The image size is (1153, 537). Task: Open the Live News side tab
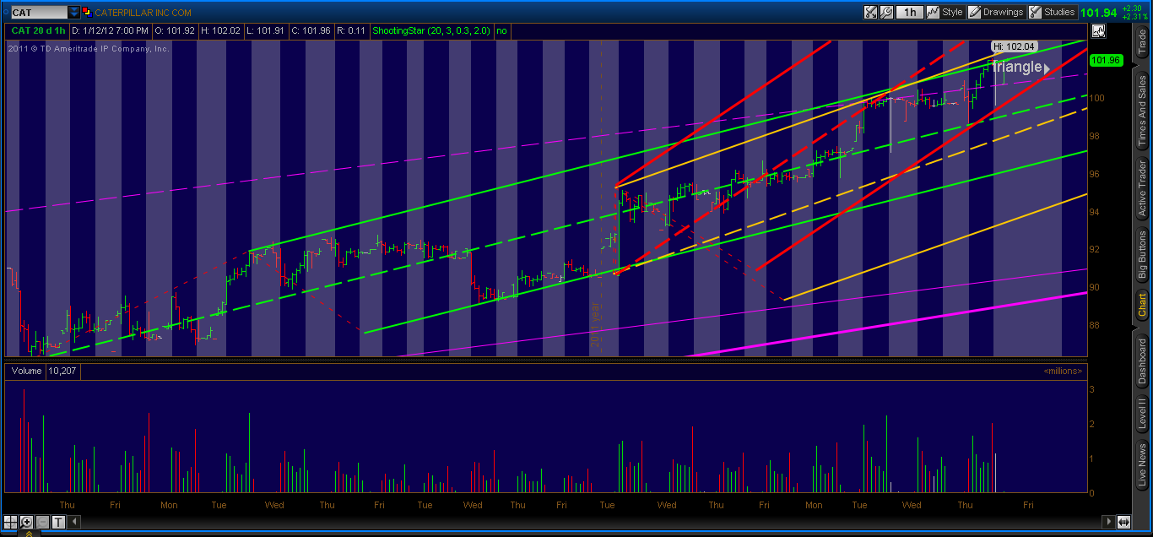point(1142,465)
